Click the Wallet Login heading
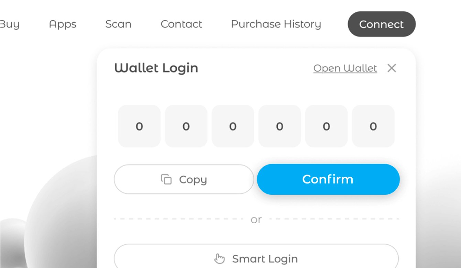Image resolution: width=461 pixels, height=268 pixels. (156, 68)
